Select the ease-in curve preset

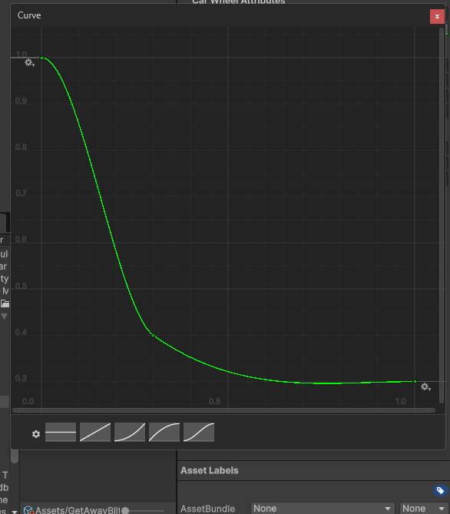(130, 432)
